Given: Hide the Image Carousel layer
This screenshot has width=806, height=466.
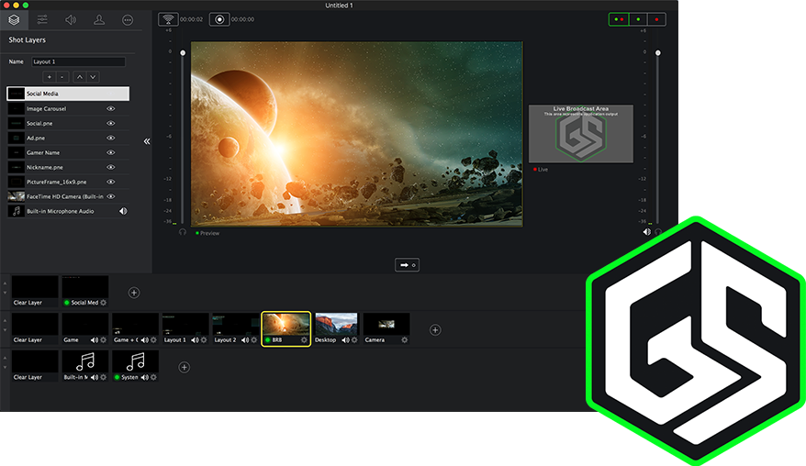Looking at the screenshot, I should point(110,109).
